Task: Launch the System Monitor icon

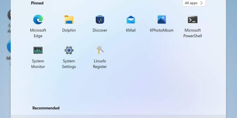Action: pos(38,50)
